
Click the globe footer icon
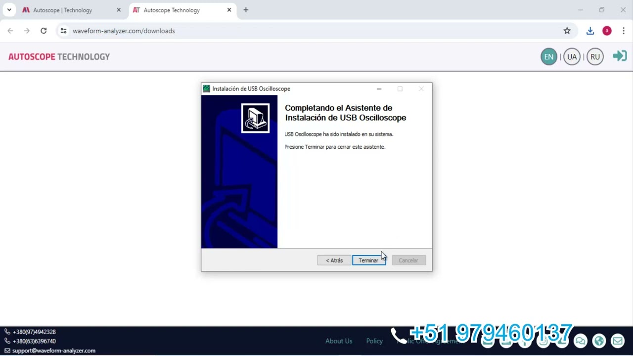tap(599, 341)
